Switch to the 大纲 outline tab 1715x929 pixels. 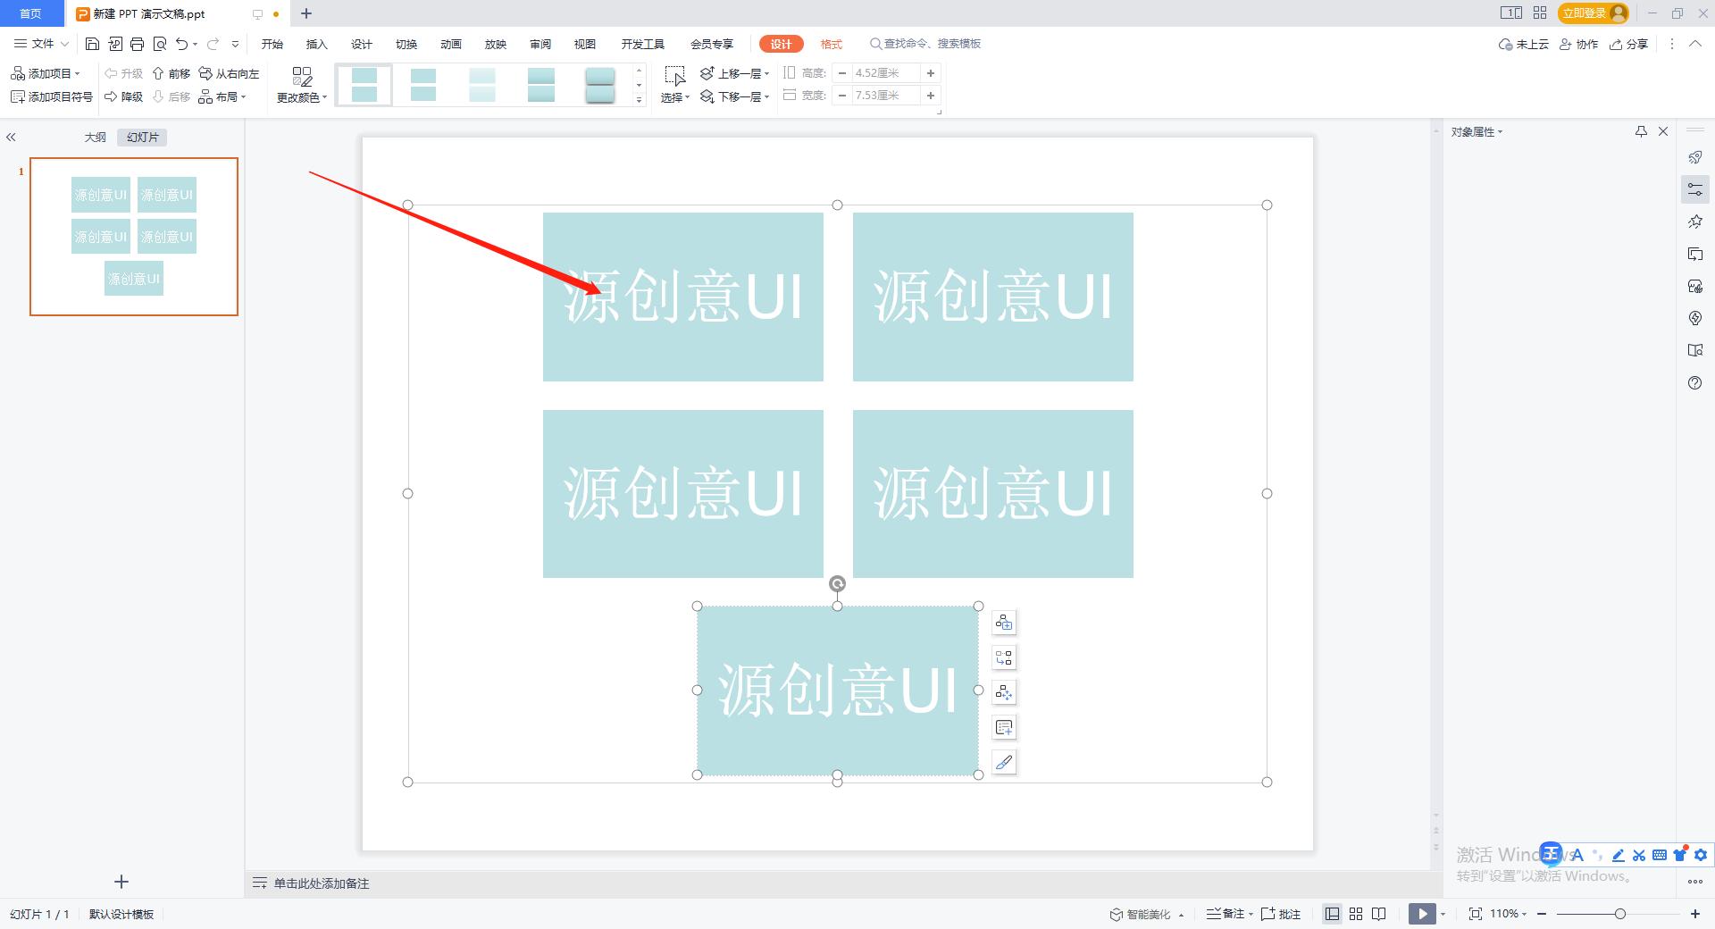click(x=96, y=137)
